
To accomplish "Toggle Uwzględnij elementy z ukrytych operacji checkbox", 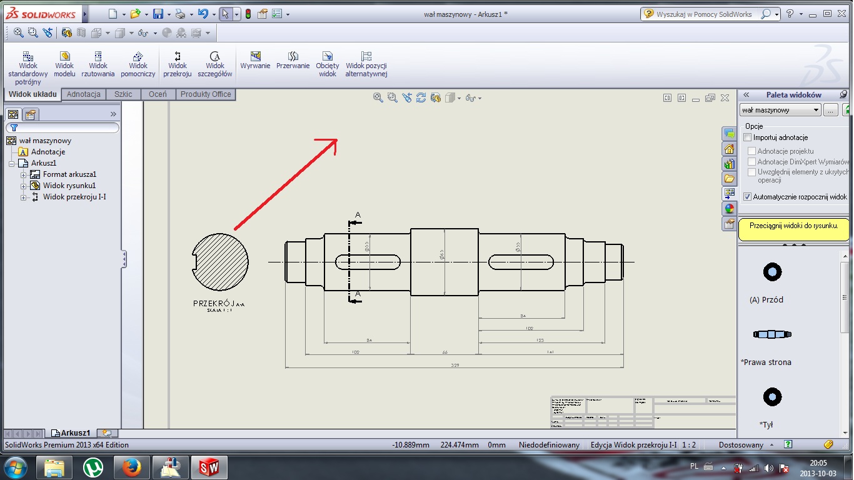I will click(x=752, y=172).
